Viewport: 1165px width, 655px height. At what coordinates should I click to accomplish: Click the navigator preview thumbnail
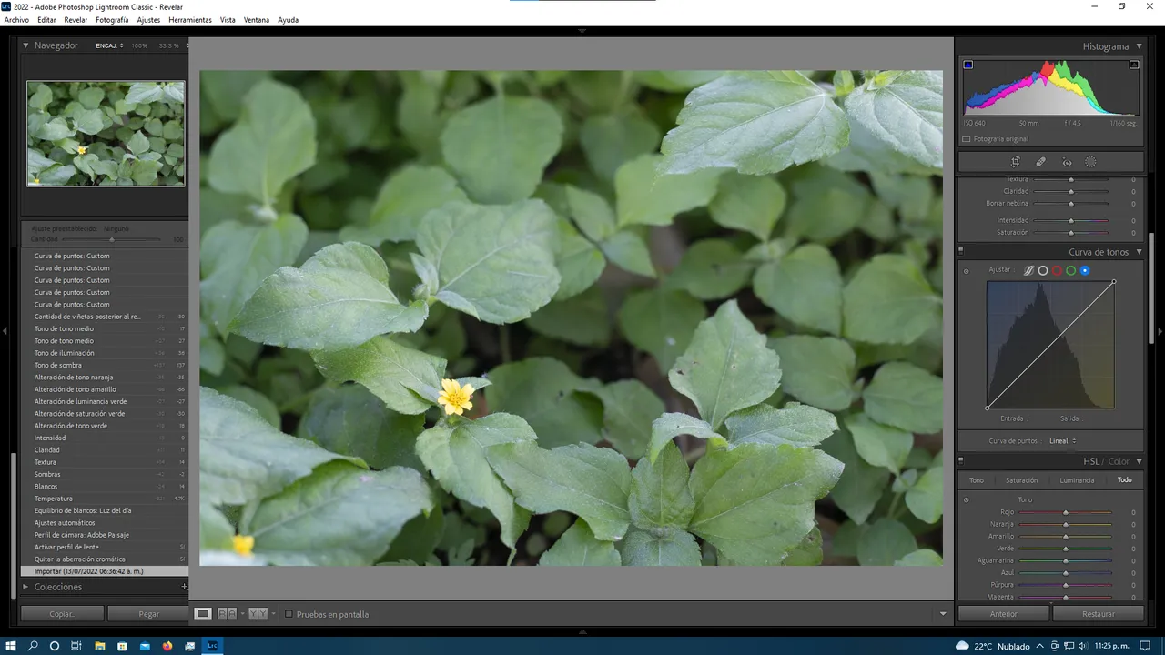coord(106,134)
